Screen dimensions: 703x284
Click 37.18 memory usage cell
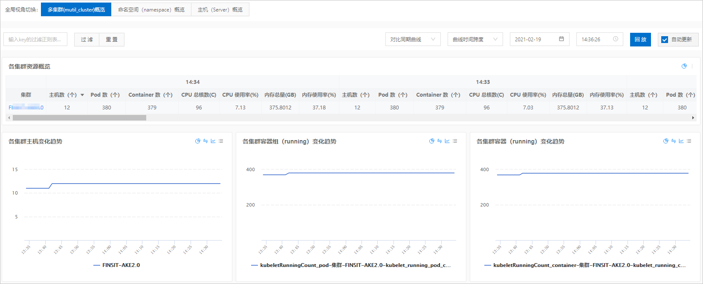tap(319, 107)
